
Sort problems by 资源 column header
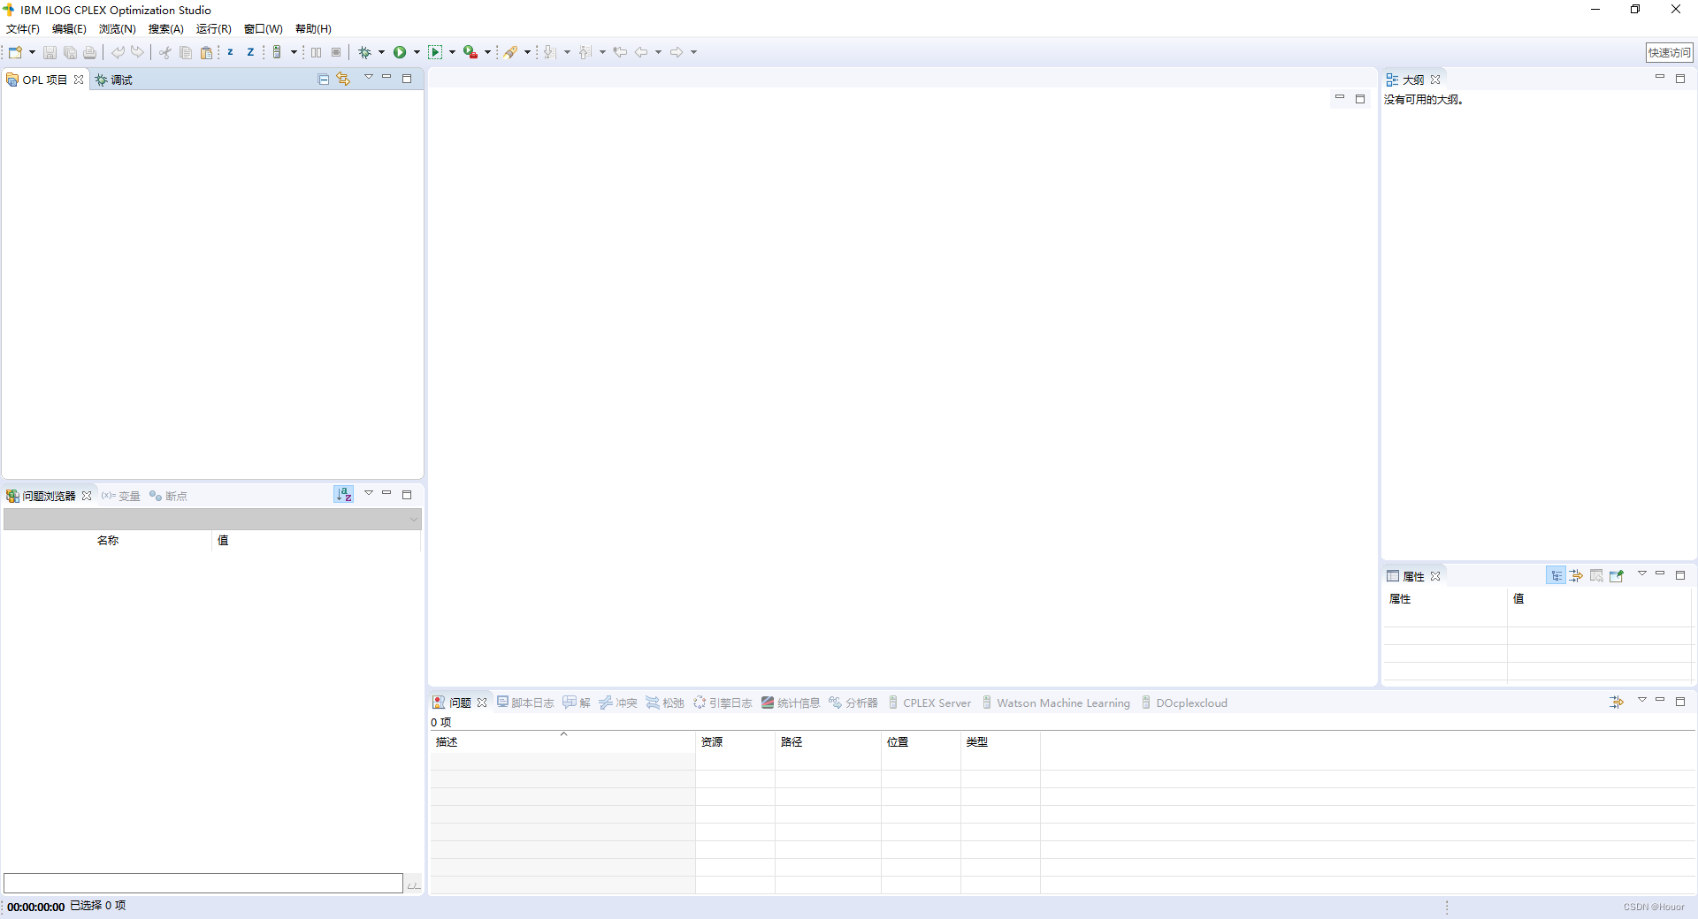pyautogui.click(x=735, y=742)
